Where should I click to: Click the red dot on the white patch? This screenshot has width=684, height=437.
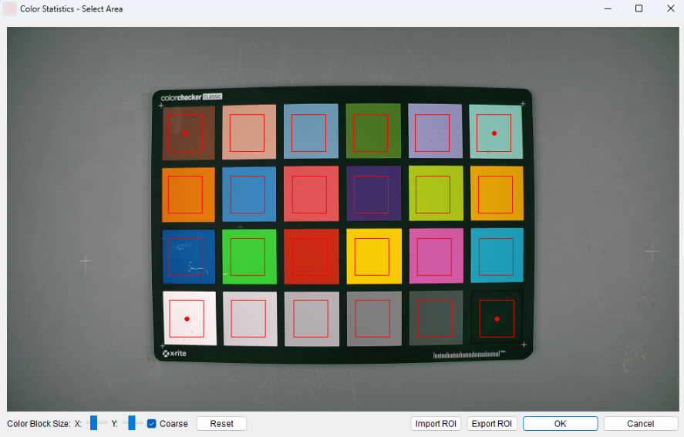coord(187,318)
